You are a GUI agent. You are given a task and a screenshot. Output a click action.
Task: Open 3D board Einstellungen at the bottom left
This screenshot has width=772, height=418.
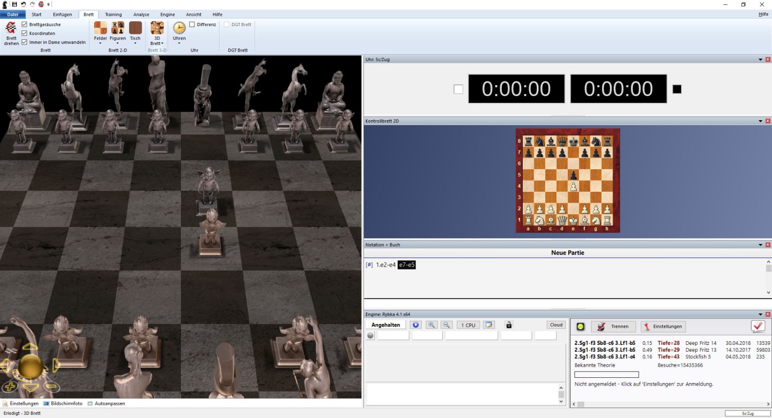20,403
